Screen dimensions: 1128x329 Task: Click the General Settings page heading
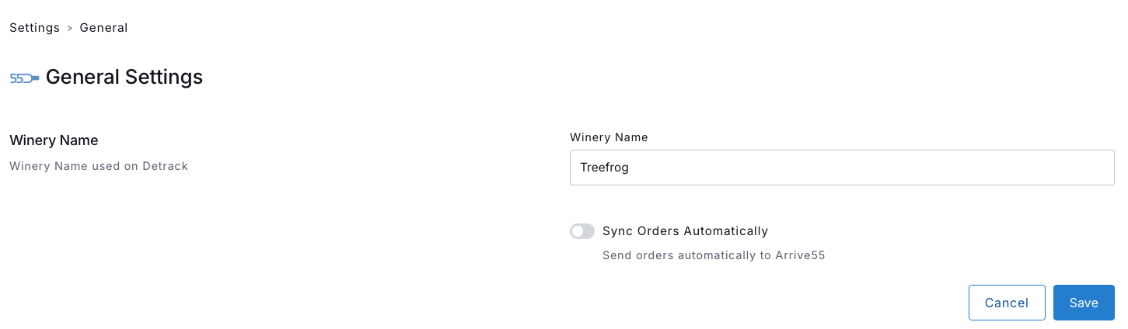click(124, 77)
